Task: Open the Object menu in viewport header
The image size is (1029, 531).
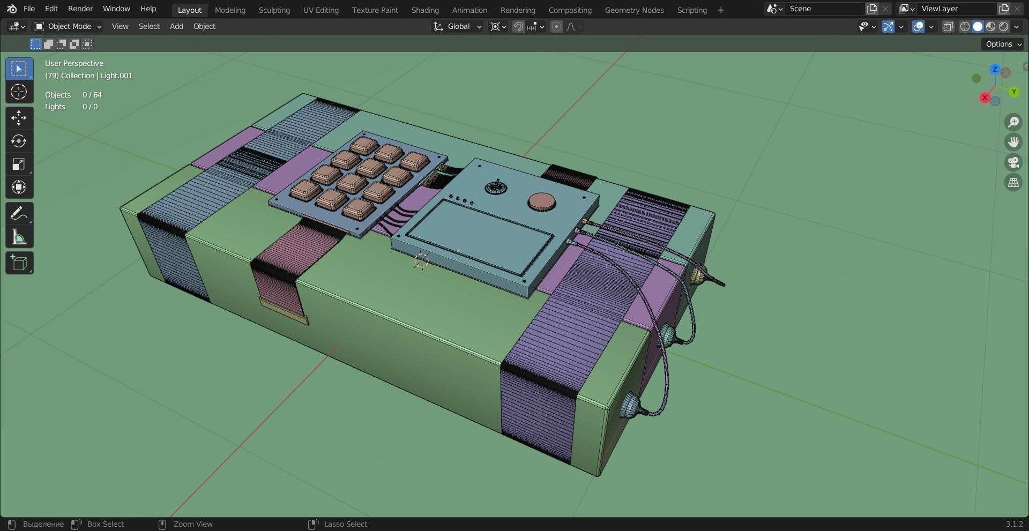Action: coord(204,26)
